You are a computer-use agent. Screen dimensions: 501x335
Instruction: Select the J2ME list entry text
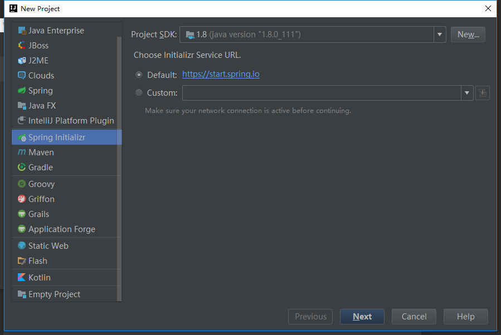[x=38, y=61]
